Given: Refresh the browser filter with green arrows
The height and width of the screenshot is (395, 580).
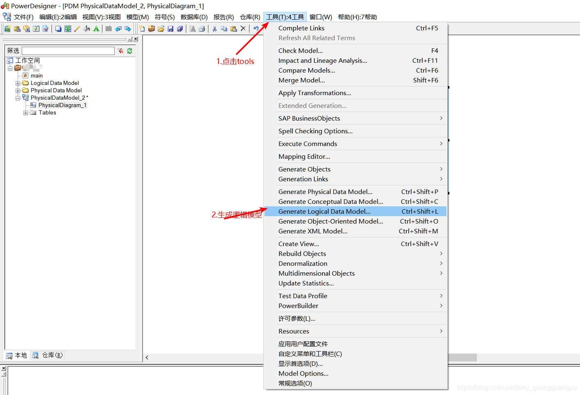Looking at the screenshot, I should 130,51.
